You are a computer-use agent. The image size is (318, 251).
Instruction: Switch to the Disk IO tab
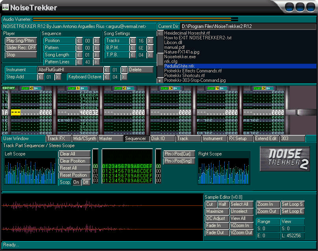163,138
